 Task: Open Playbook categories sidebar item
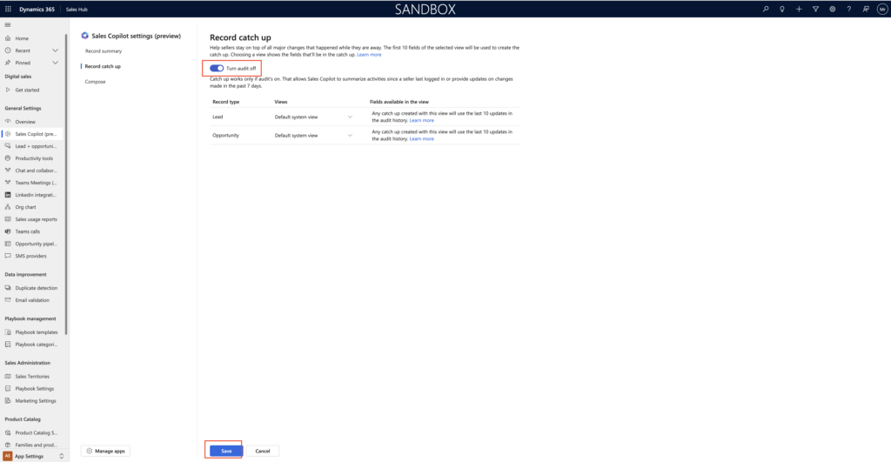coord(33,345)
